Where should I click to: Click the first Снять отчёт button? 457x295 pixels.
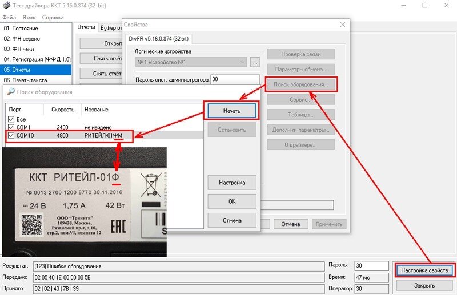(101, 59)
